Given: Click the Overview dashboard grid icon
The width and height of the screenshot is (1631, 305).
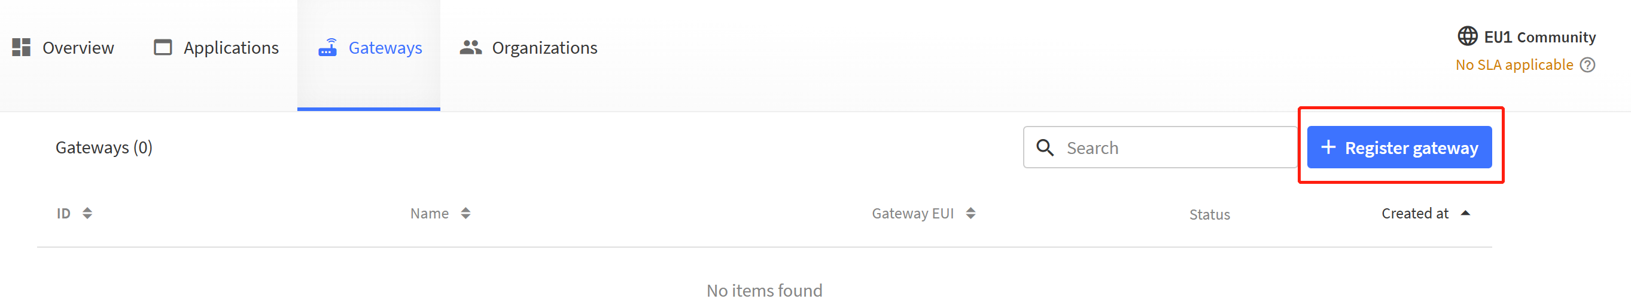Looking at the screenshot, I should 21,47.
